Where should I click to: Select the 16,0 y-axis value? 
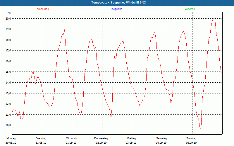click(x=8, y=61)
